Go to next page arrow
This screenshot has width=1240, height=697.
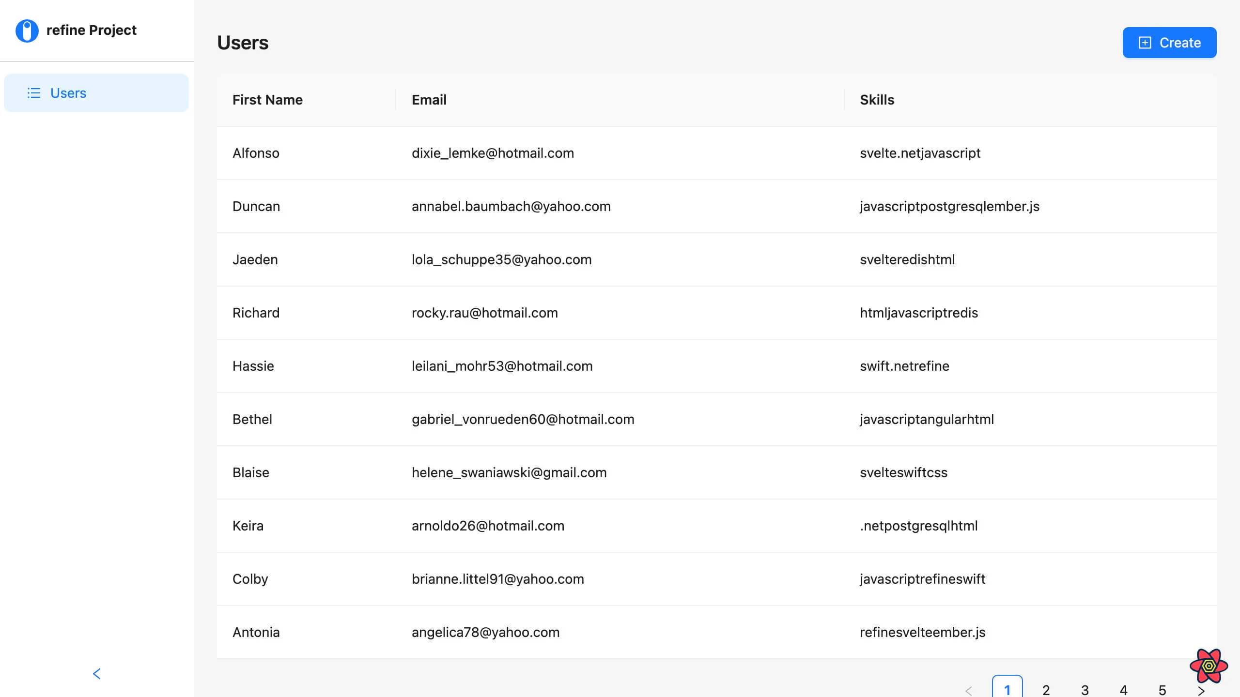pos(1201,690)
